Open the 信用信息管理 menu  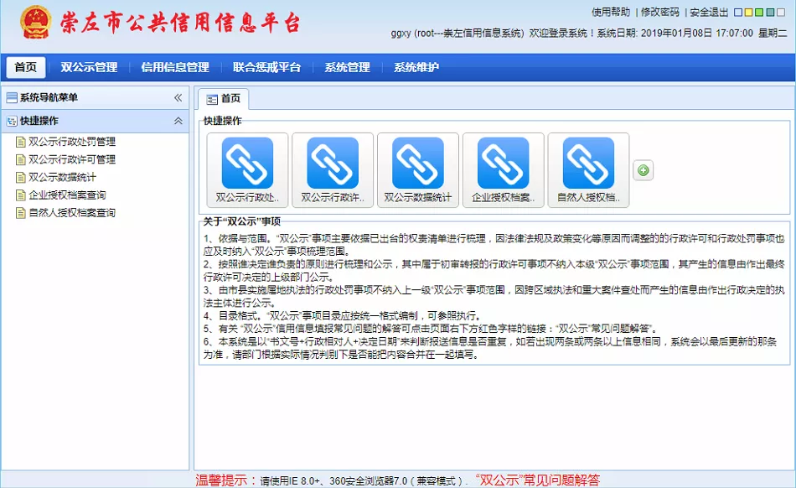pyautogui.click(x=175, y=67)
